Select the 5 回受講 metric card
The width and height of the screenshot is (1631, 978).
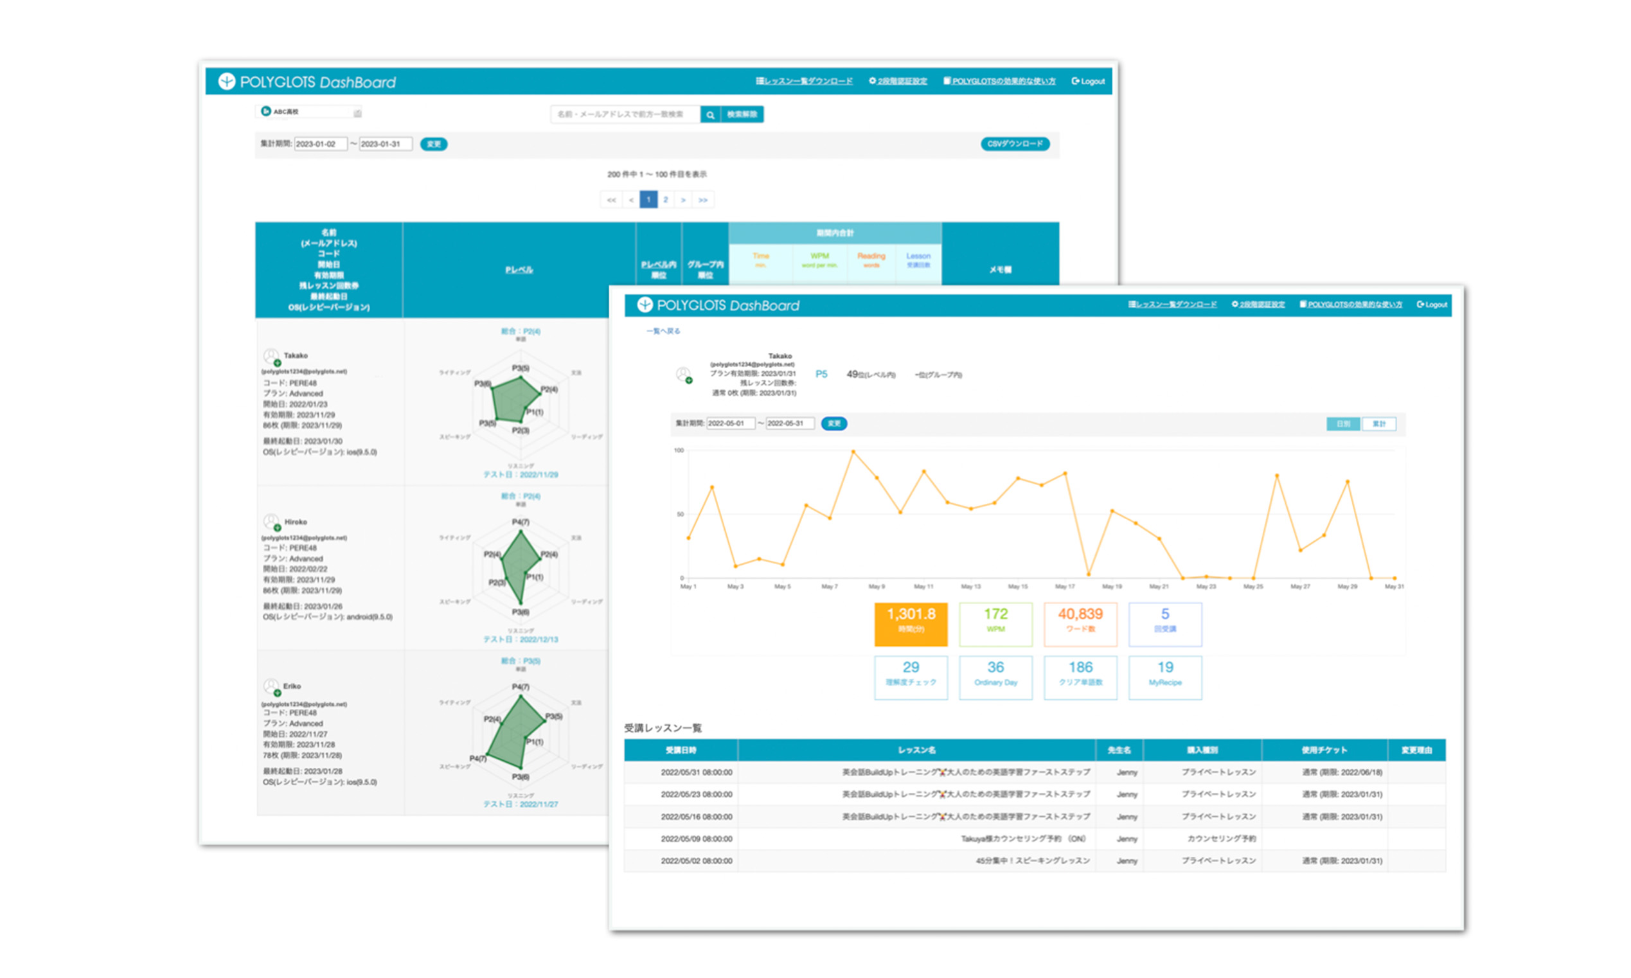click(x=1165, y=624)
